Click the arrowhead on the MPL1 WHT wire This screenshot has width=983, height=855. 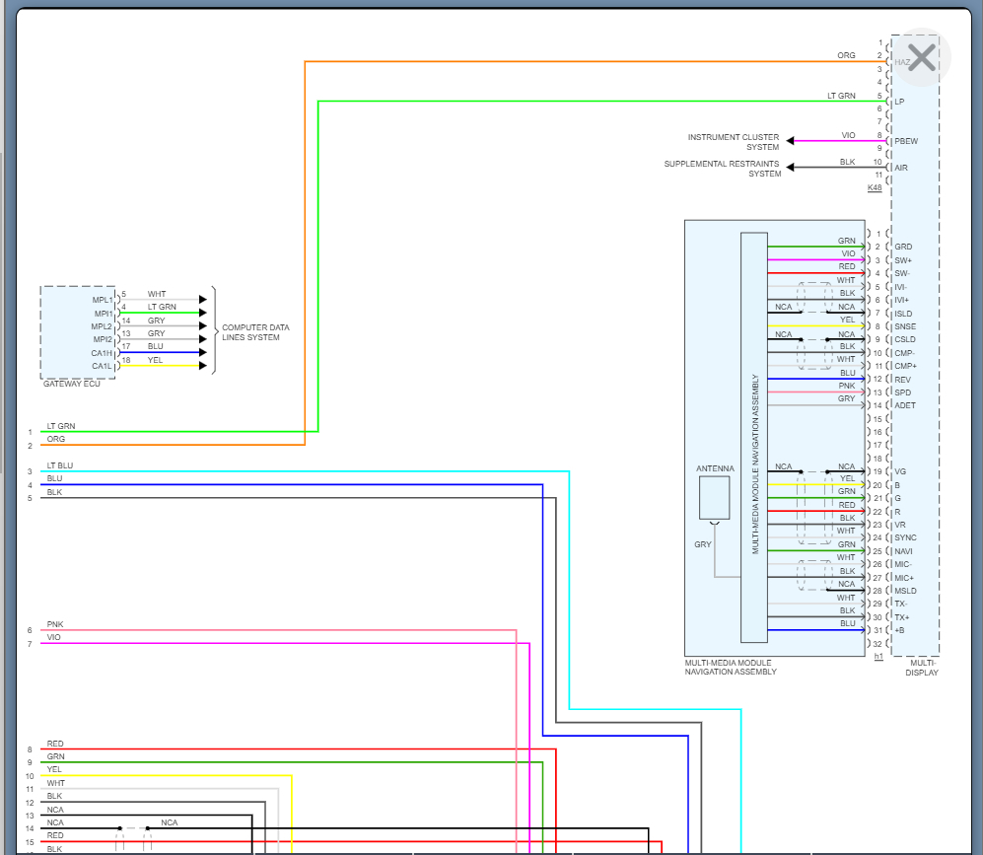203,299
